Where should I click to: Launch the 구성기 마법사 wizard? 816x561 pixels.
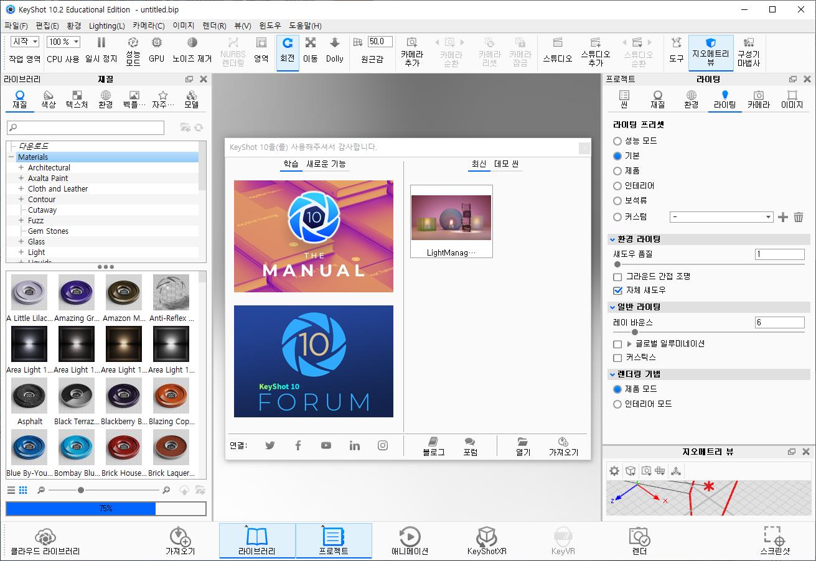[x=749, y=51]
